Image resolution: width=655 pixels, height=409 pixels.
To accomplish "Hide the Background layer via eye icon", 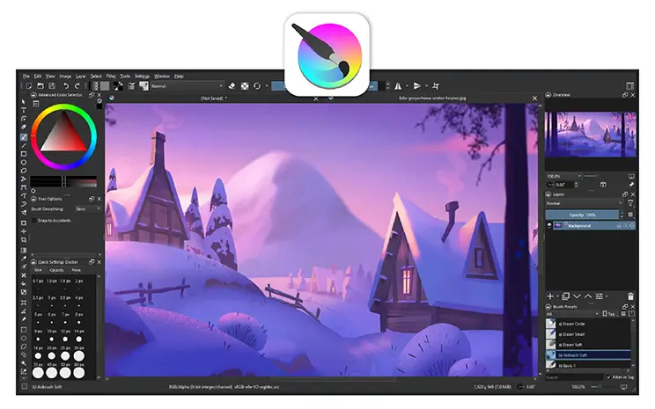I will pos(550,226).
